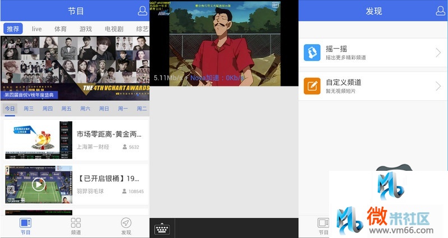This screenshot has height=238, width=448.
Task: Click the 发现 header title
Action: pyautogui.click(x=374, y=11)
